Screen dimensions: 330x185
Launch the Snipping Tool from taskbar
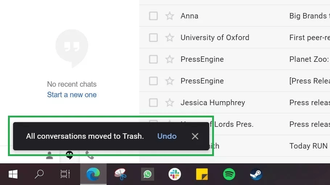pyautogui.click(x=120, y=174)
